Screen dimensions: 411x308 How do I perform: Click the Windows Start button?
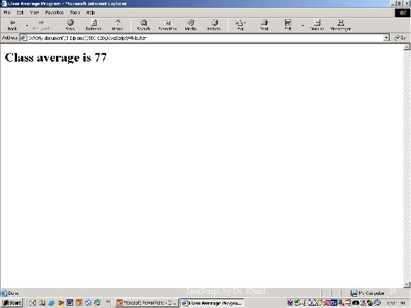pos(11,303)
